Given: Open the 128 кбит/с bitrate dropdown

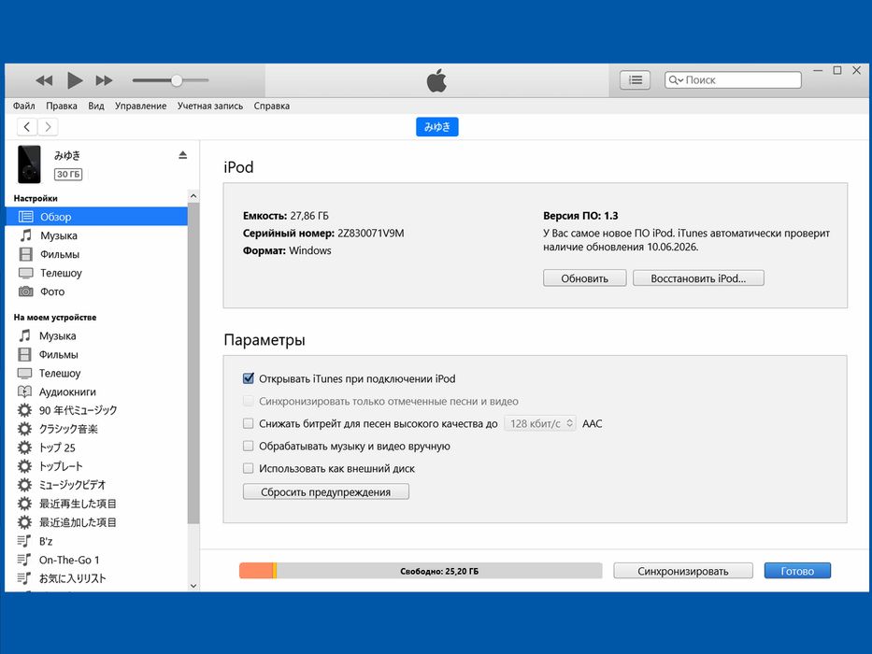Looking at the screenshot, I should 540,423.
